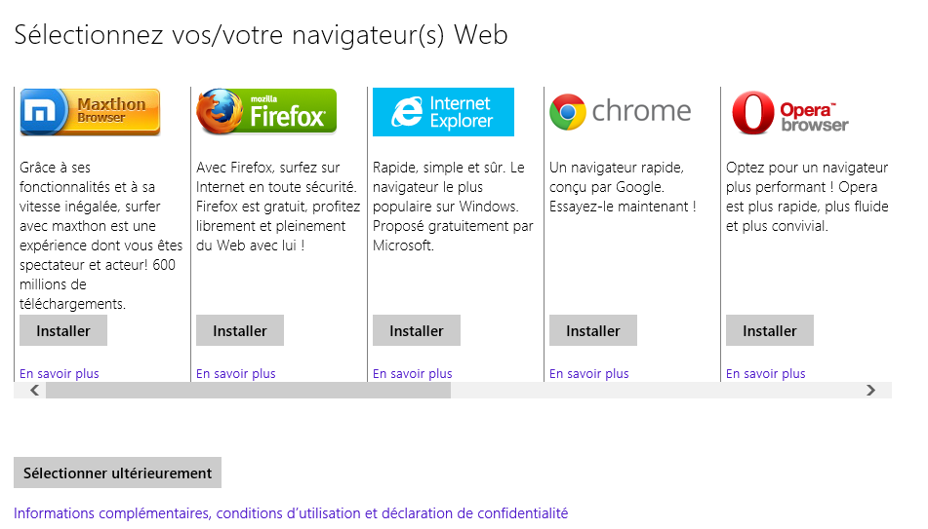Install Opera using its Installer button
The height and width of the screenshot is (529, 928).
pos(770,330)
